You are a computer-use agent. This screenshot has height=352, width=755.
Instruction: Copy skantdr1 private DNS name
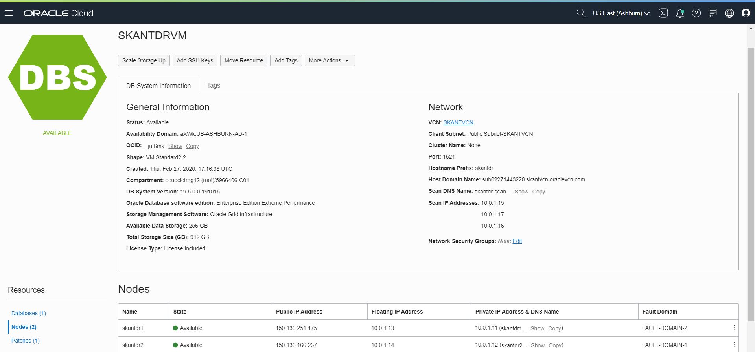coord(554,328)
